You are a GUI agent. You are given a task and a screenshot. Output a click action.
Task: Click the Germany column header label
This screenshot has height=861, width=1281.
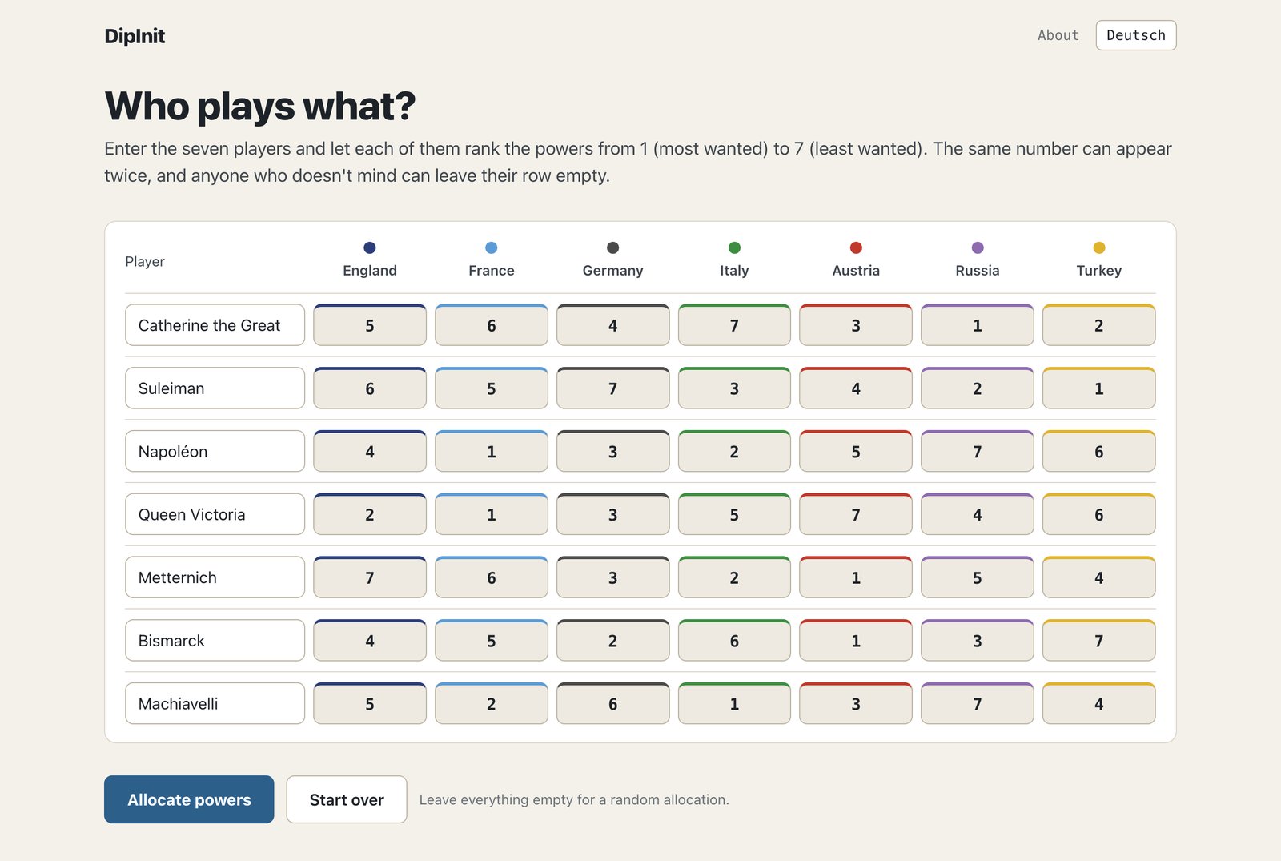(612, 271)
